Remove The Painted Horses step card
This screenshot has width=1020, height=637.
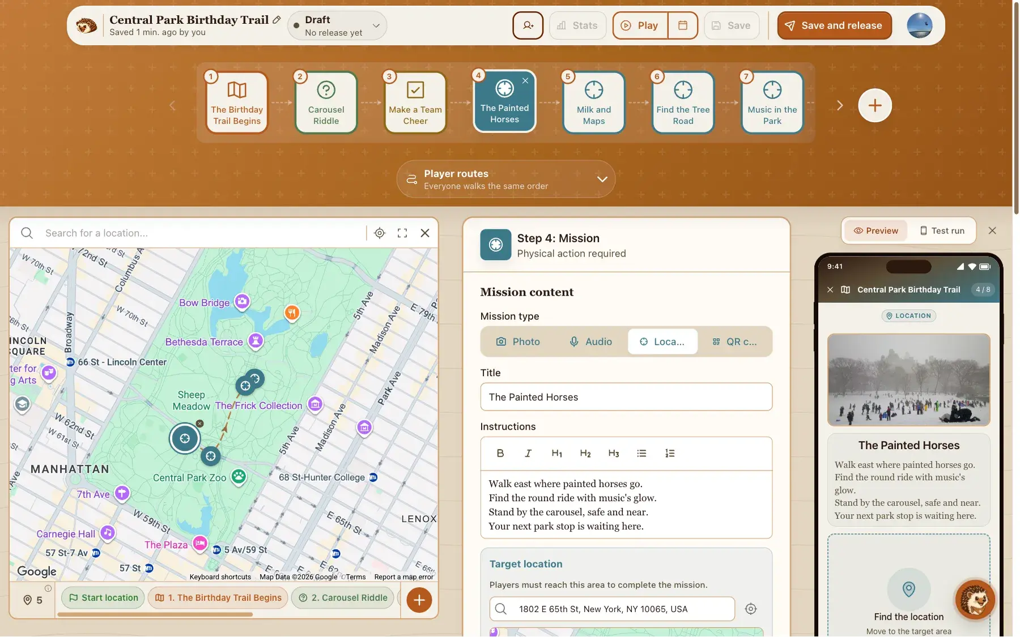point(525,81)
